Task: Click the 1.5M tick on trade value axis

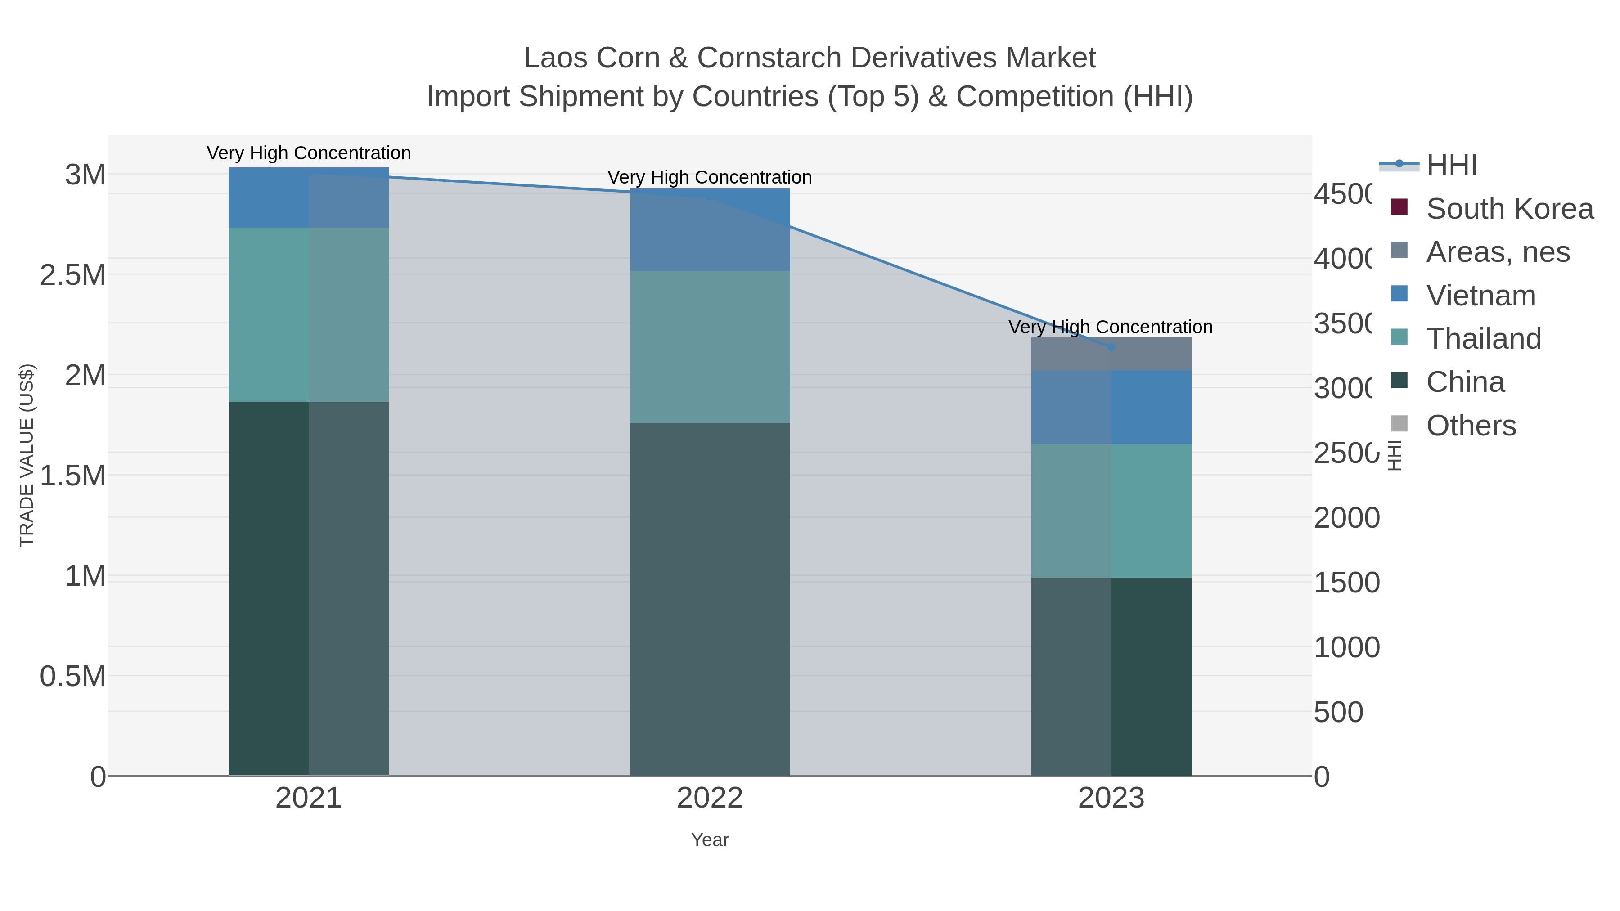Action: pyautogui.click(x=73, y=476)
